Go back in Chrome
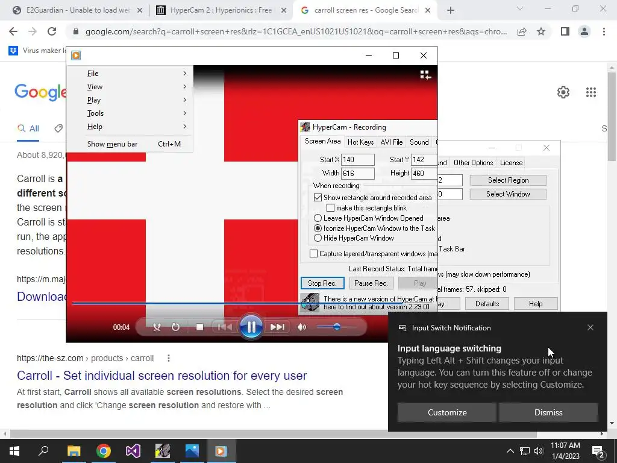Viewport: 617px width, 463px height. pos(13,31)
